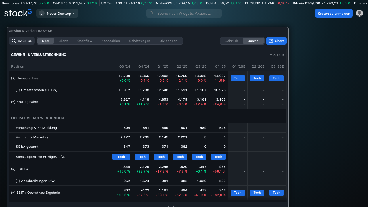
Task: Switch to Jährlich period view
Action: click(232, 41)
